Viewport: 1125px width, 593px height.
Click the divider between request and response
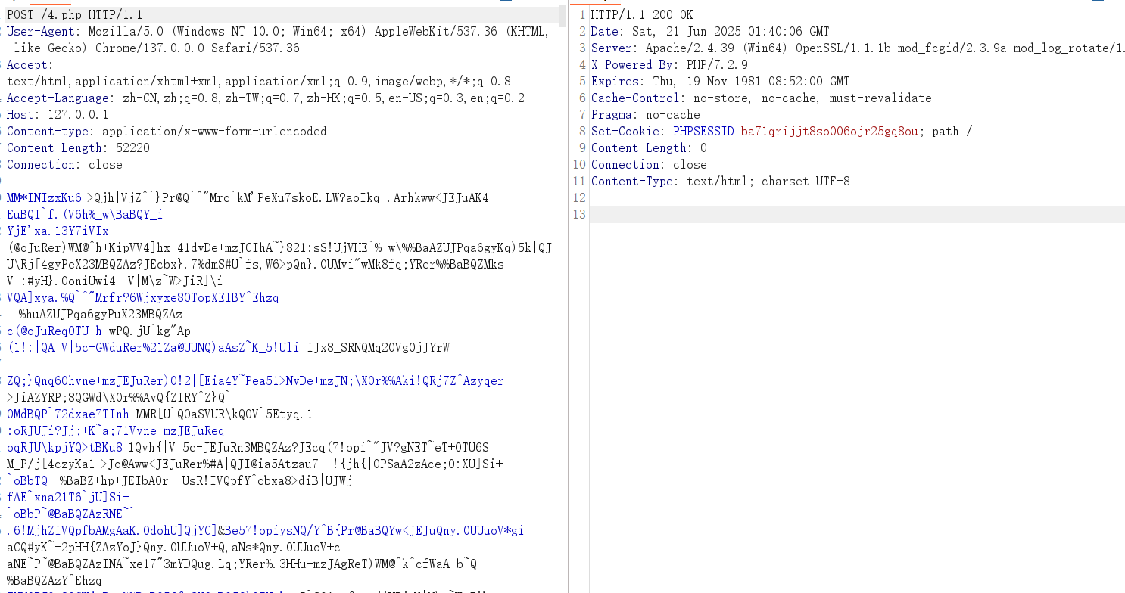pyautogui.click(x=567, y=303)
